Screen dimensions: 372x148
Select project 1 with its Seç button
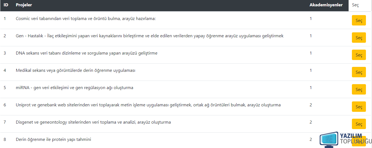(359, 20)
